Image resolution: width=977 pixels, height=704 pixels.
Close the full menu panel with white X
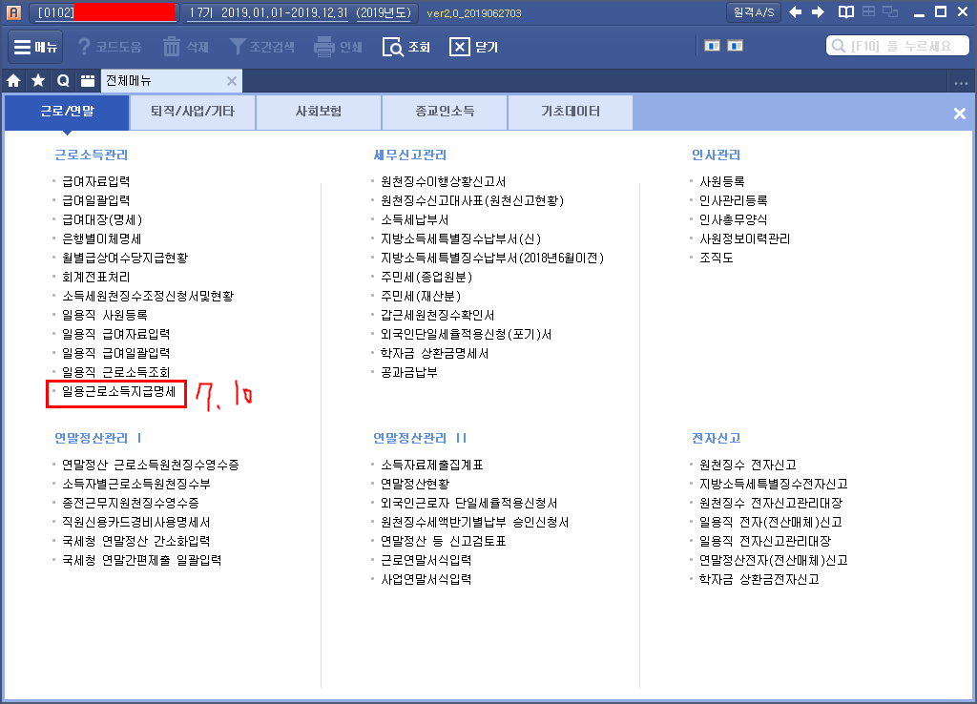click(960, 114)
